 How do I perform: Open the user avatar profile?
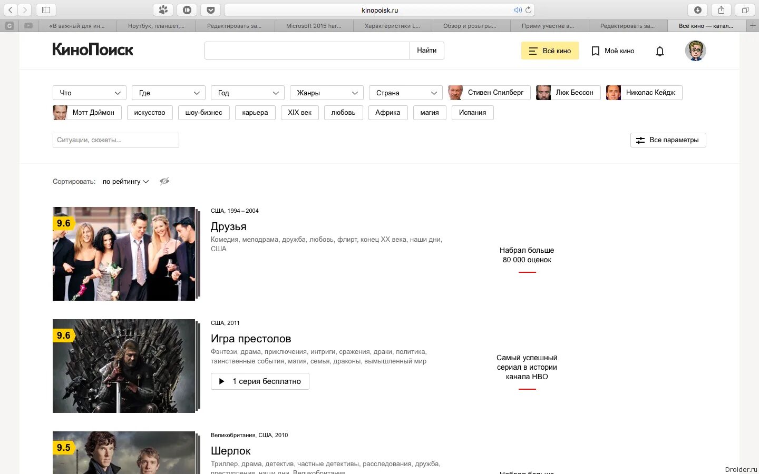click(x=695, y=51)
